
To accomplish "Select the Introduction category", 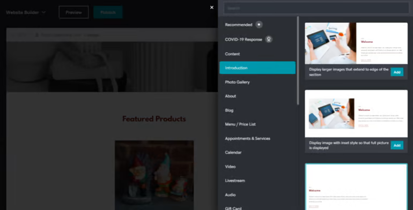I will (x=257, y=67).
